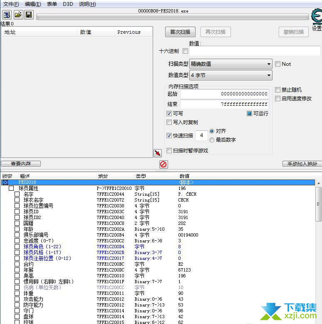This screenshot has height=324, width=322.
Task: Click the scan progress bar
Action: 173,17
